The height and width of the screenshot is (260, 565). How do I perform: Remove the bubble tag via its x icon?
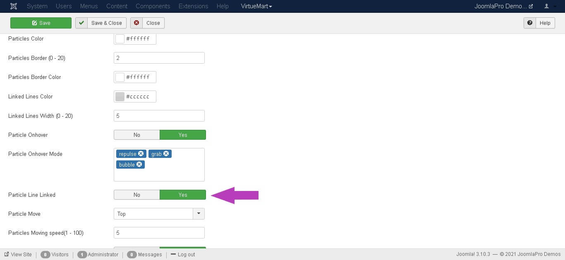pyautogui.click(x=139, y=165)
